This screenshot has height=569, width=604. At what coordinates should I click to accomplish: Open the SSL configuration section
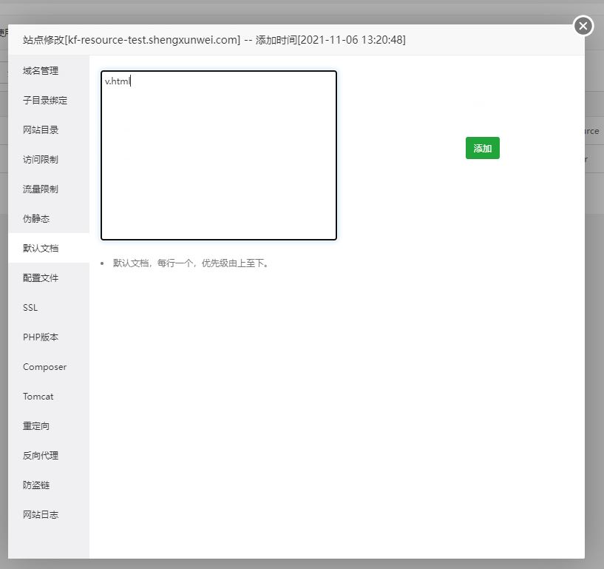30,307
